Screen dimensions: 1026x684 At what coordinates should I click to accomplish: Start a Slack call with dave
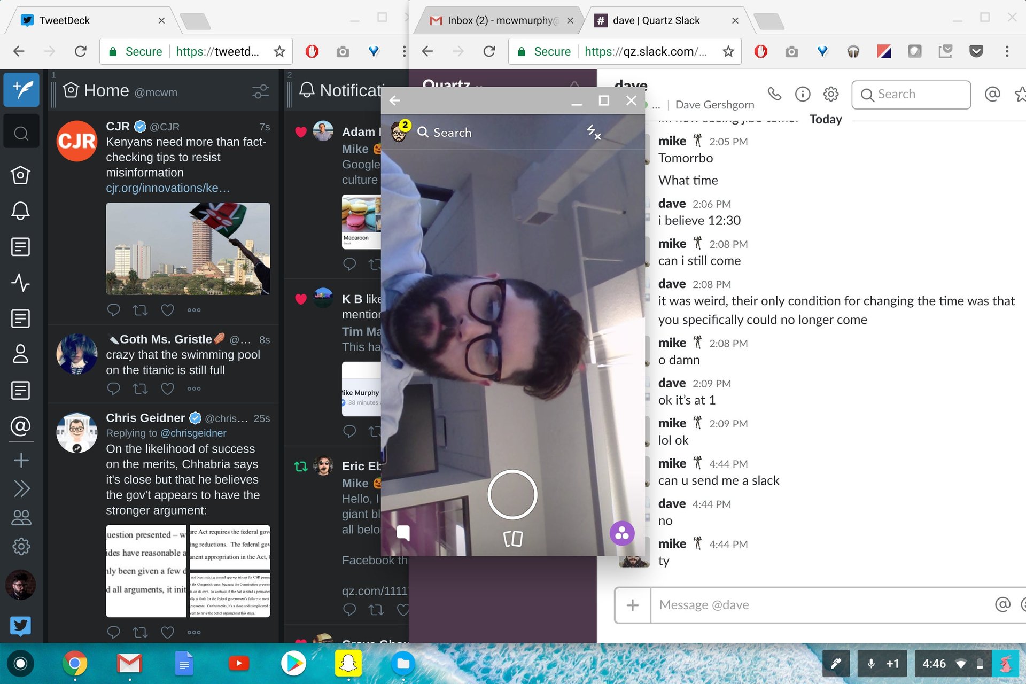[774, 94]
